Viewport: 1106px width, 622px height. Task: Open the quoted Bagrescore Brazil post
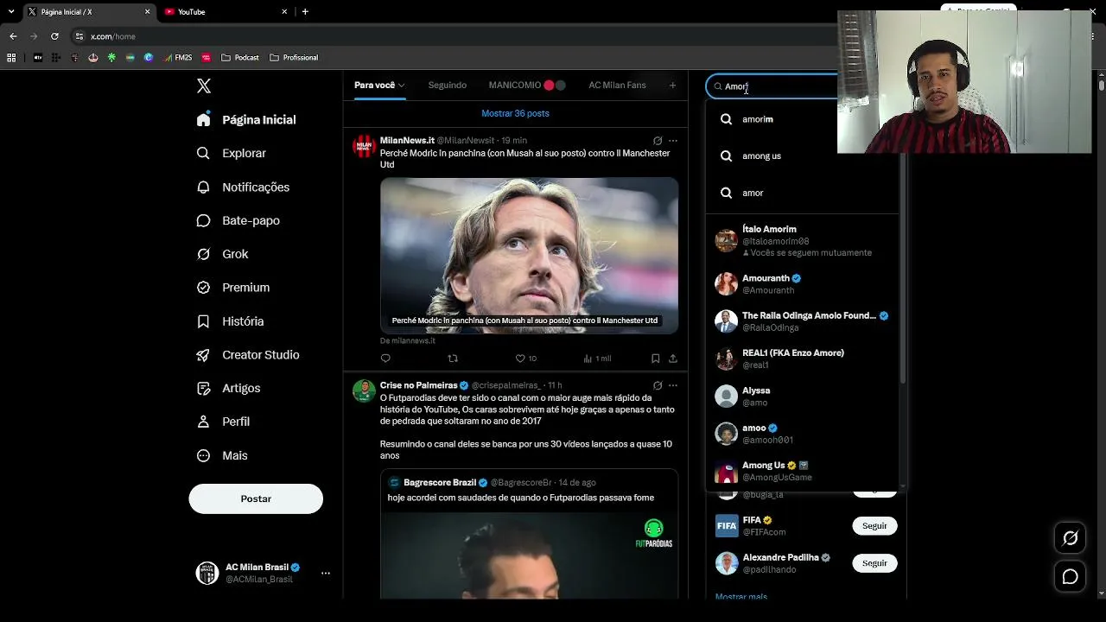tap(529, 534)
